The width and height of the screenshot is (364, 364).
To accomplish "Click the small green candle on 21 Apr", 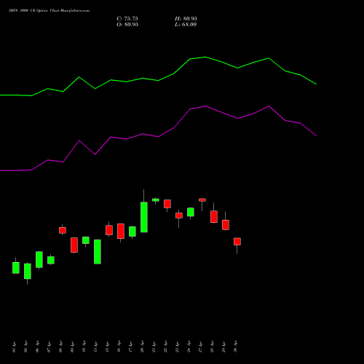I will pyautogui.click(x=156, y=200).
